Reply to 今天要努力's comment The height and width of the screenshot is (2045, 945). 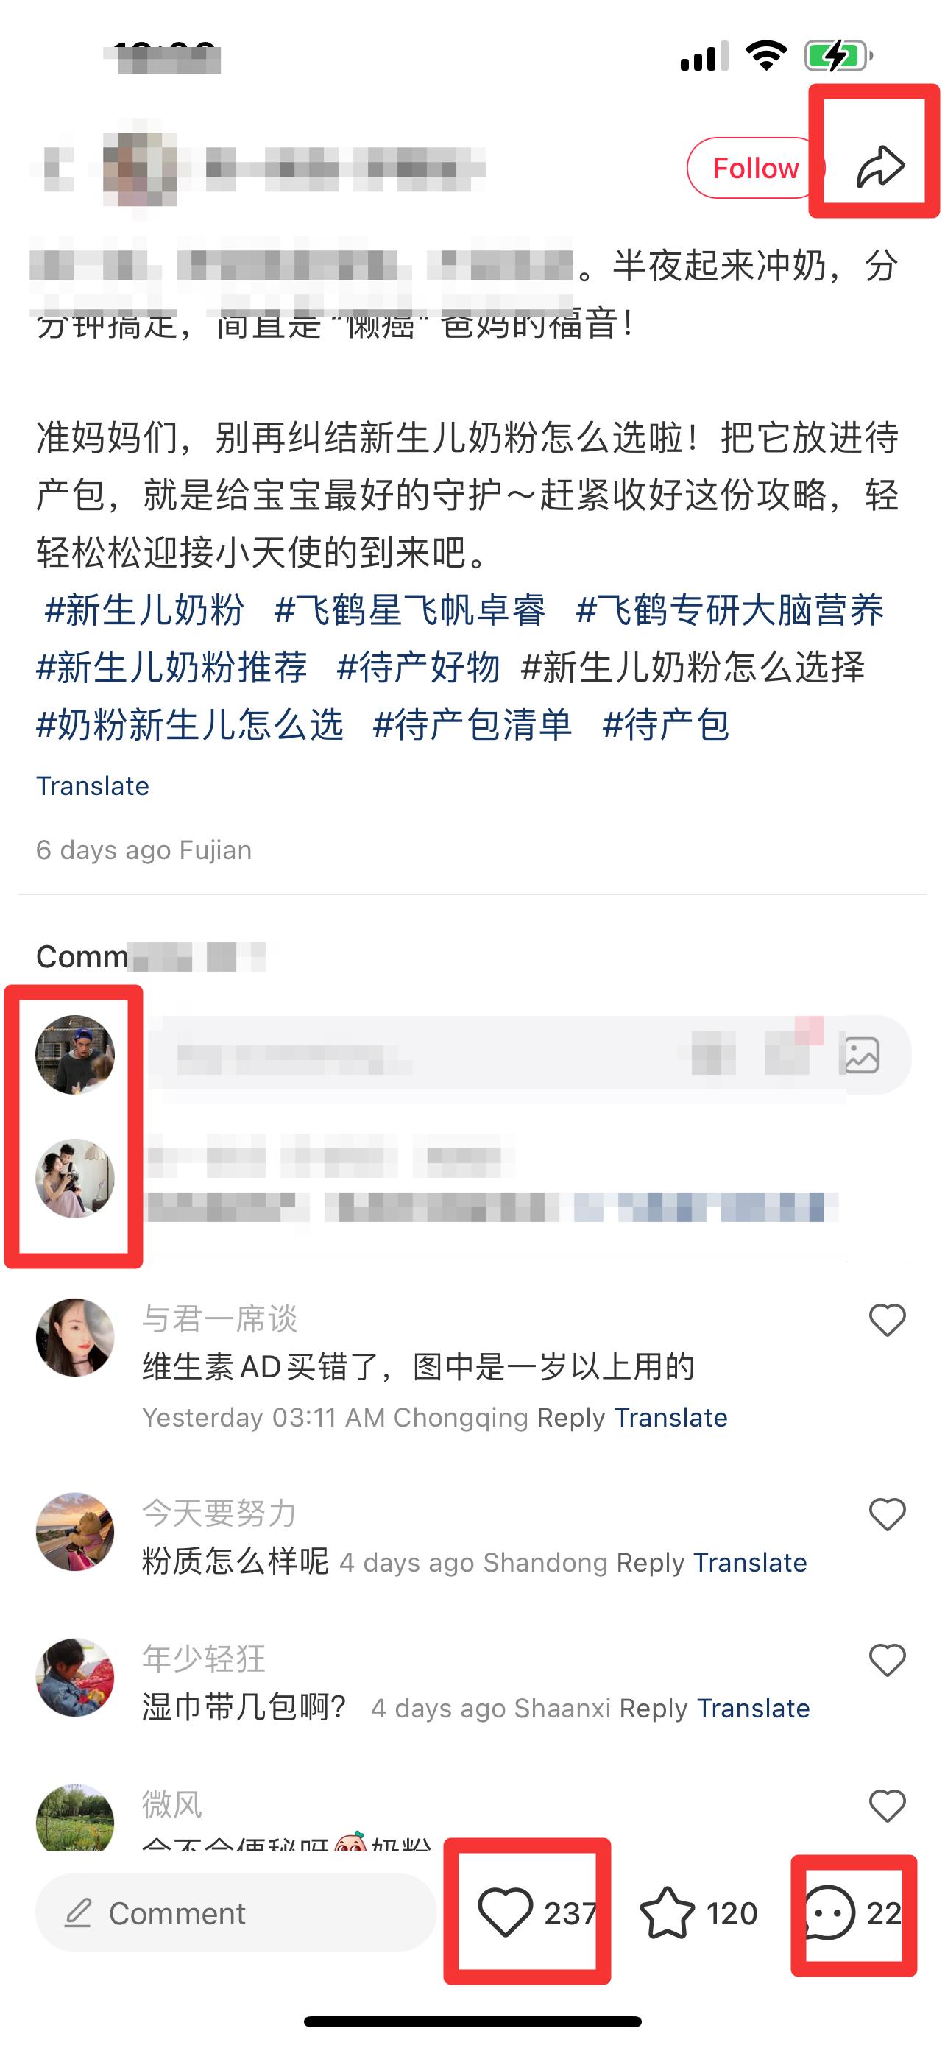tap(650, 1561)
